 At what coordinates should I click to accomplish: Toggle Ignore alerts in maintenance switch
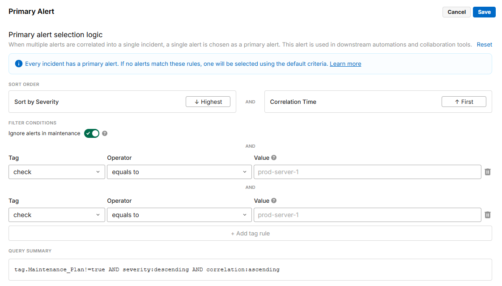tap(92, 133)
